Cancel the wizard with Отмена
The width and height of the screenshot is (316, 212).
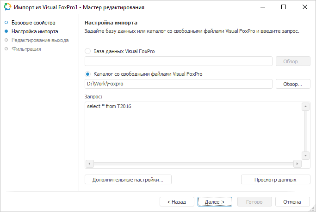coord(292,202)
